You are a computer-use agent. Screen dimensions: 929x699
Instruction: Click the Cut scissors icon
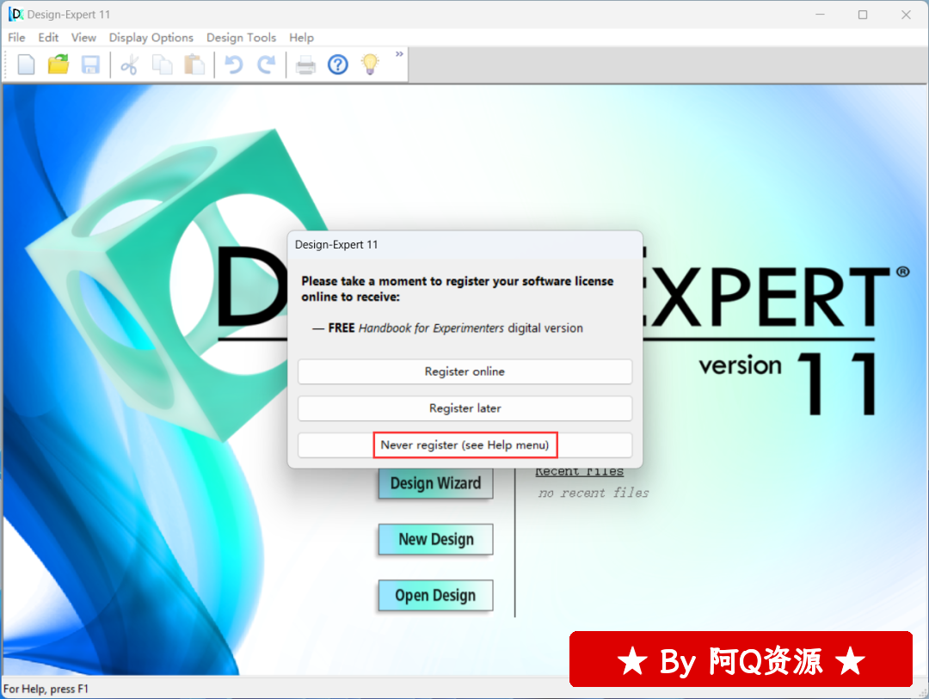tap(129, 64)
